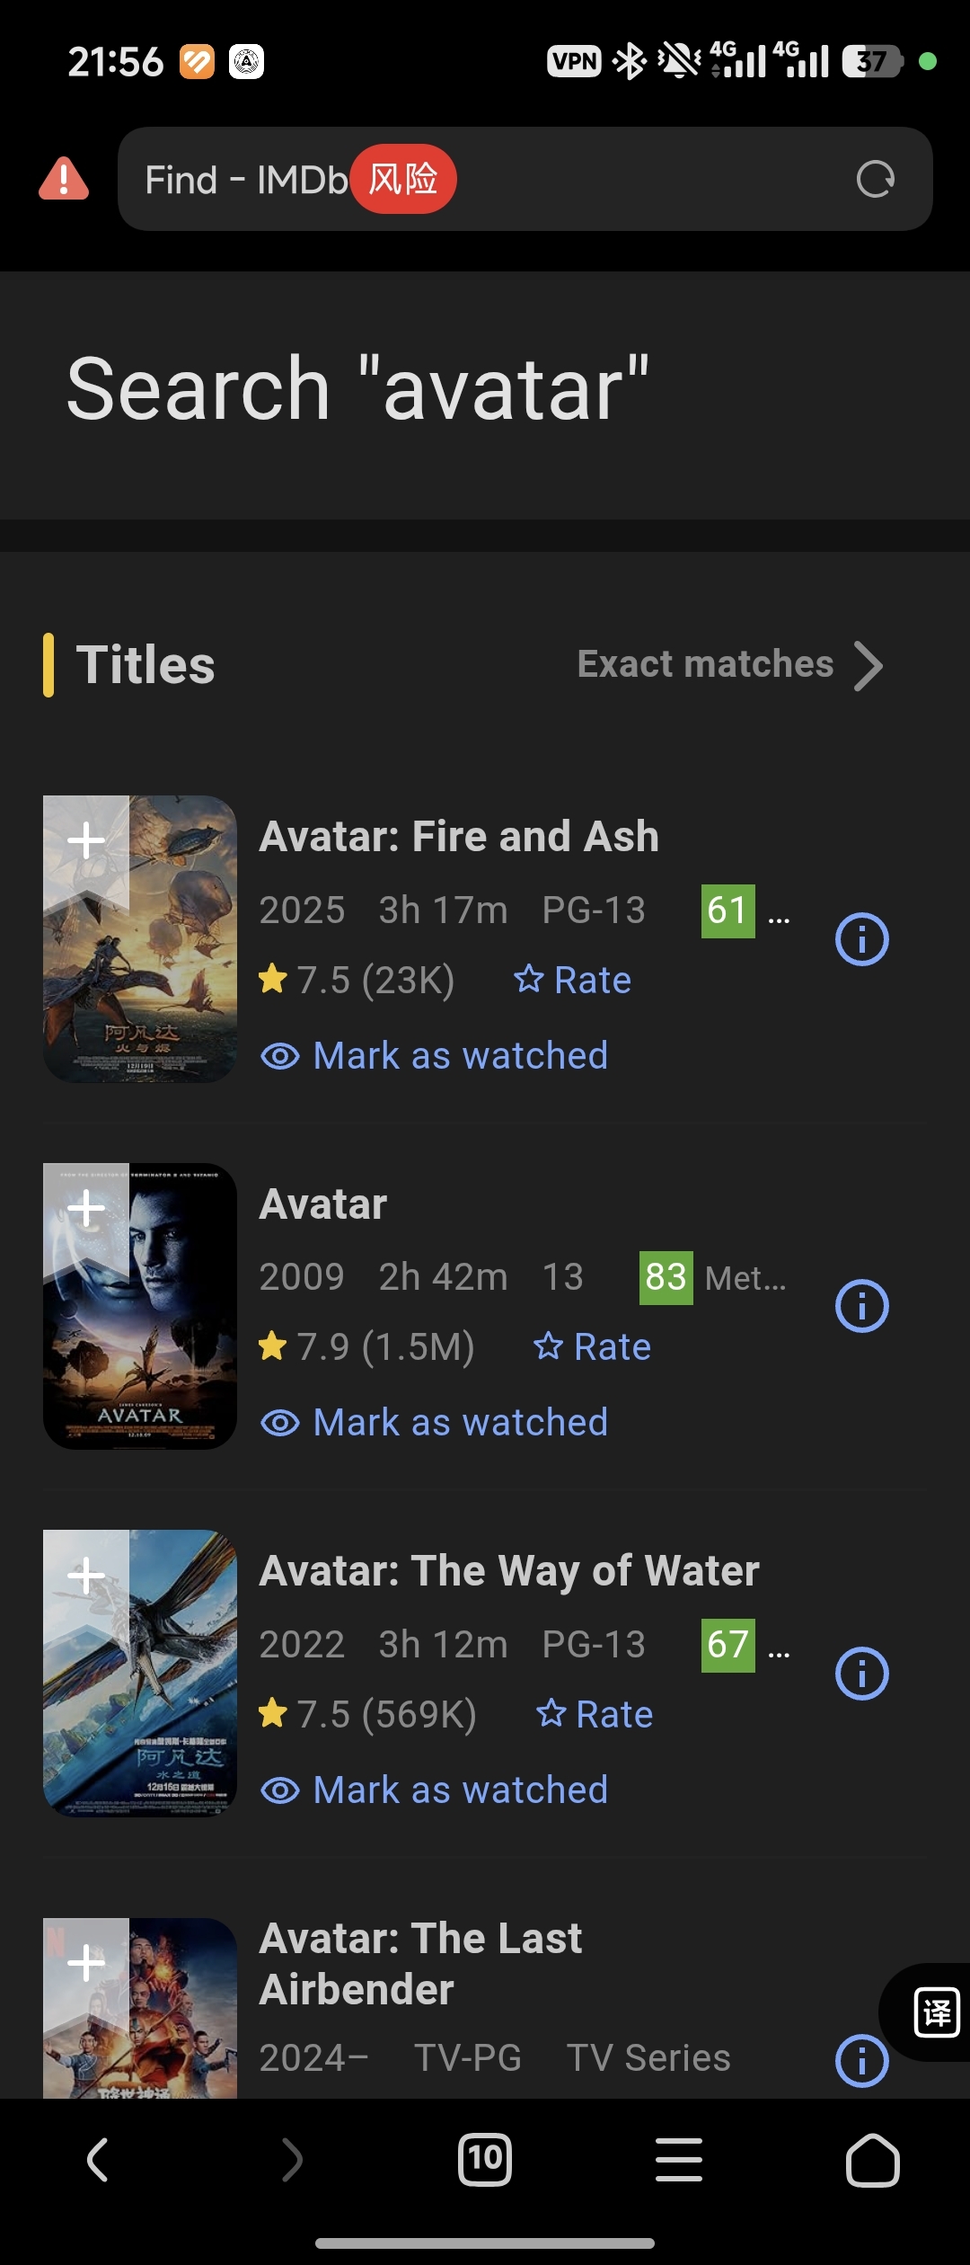Viewport: 970px width, 2265px height.
Task: Tap the red security warning triangle icon
Action: pyautogui.click(x=64, y=179)
